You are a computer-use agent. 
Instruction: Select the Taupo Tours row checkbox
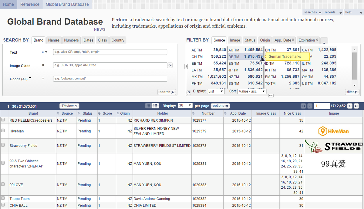(3, 198)
